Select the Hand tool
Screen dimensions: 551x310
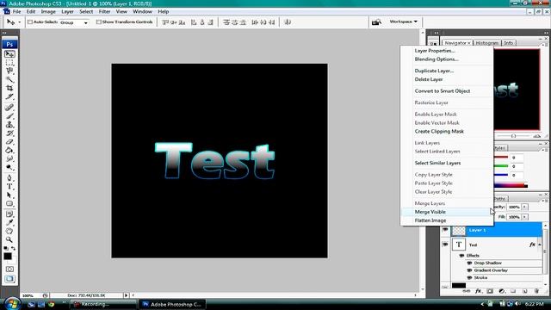pos(9,231)
